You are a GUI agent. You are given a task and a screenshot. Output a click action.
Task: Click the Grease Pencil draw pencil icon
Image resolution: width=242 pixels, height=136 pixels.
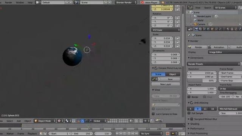[x=154, y=79]
